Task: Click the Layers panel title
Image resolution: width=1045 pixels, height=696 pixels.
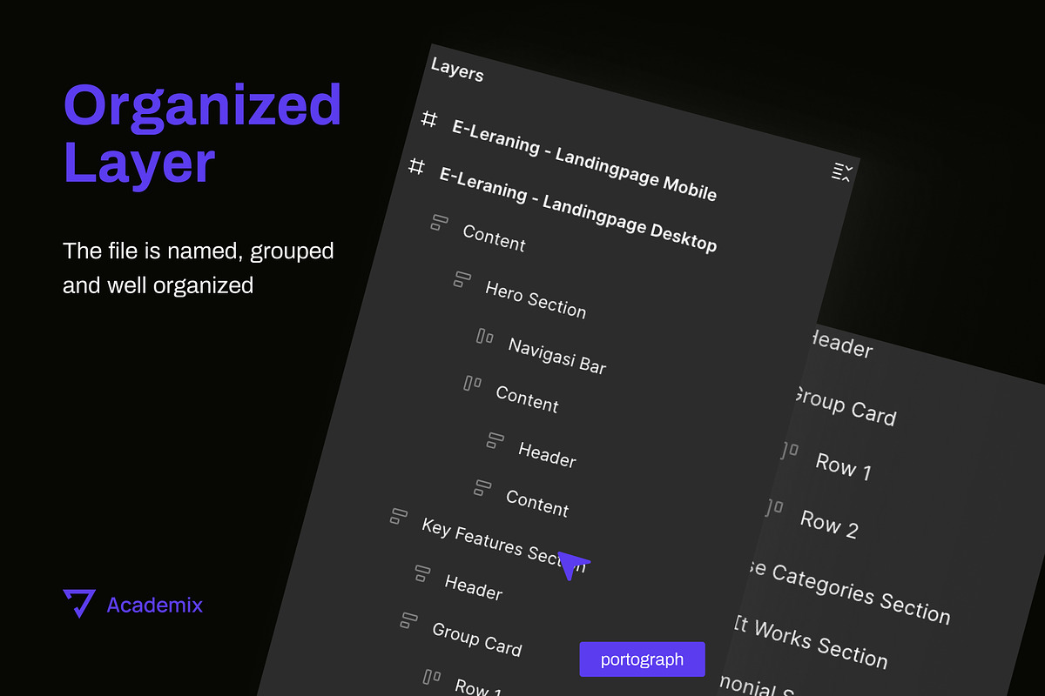Action: tap(457, 70)
